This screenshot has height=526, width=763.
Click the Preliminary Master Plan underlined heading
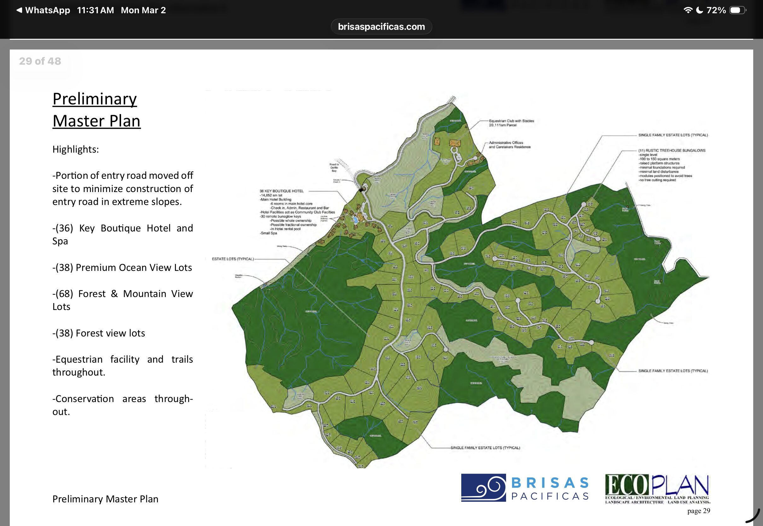[96, 110]
